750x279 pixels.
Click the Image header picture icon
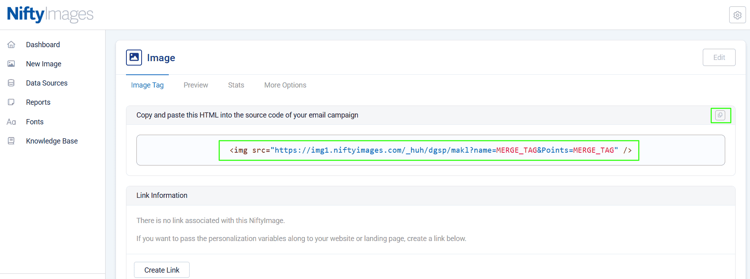tap(134, 58)
